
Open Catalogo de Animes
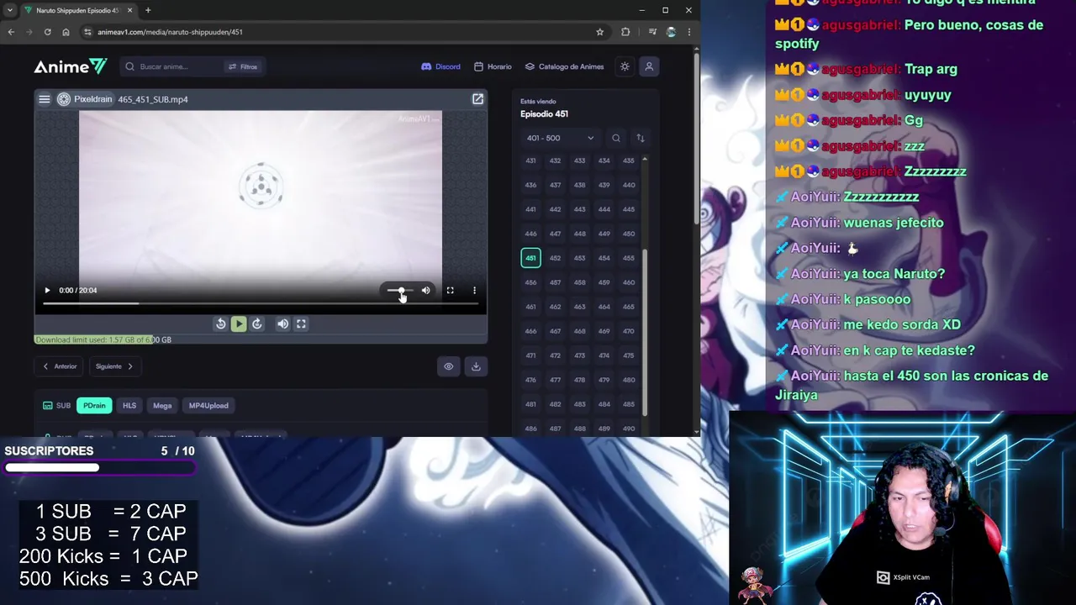(565, 66)
